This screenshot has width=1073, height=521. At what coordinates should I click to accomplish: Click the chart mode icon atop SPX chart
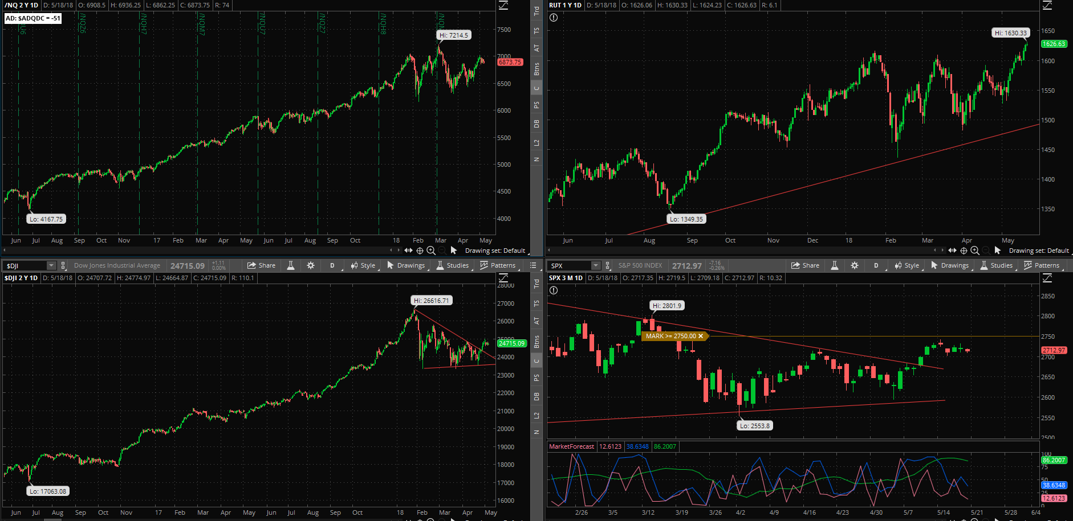pyautogui.click(x=1047, y=278)
